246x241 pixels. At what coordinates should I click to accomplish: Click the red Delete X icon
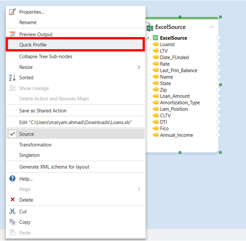click(x=12, y=200)
